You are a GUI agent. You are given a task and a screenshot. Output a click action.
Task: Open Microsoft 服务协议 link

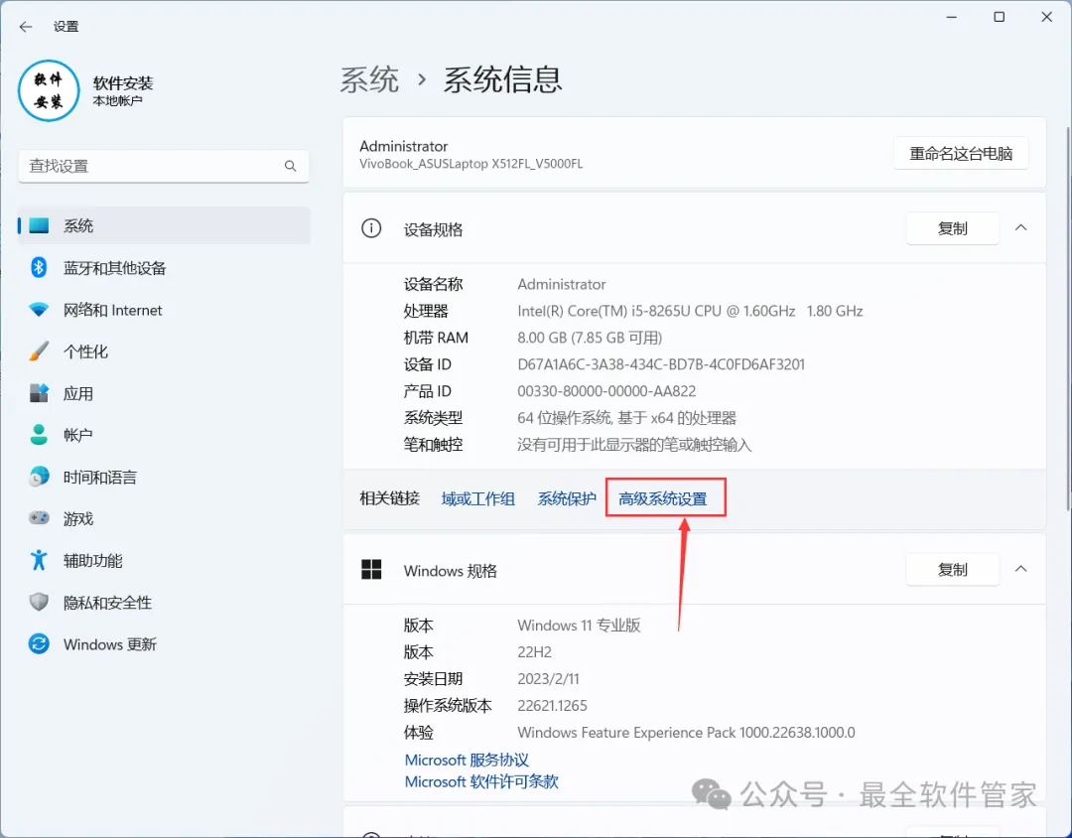pyautogui.click(x=467, y=760)
